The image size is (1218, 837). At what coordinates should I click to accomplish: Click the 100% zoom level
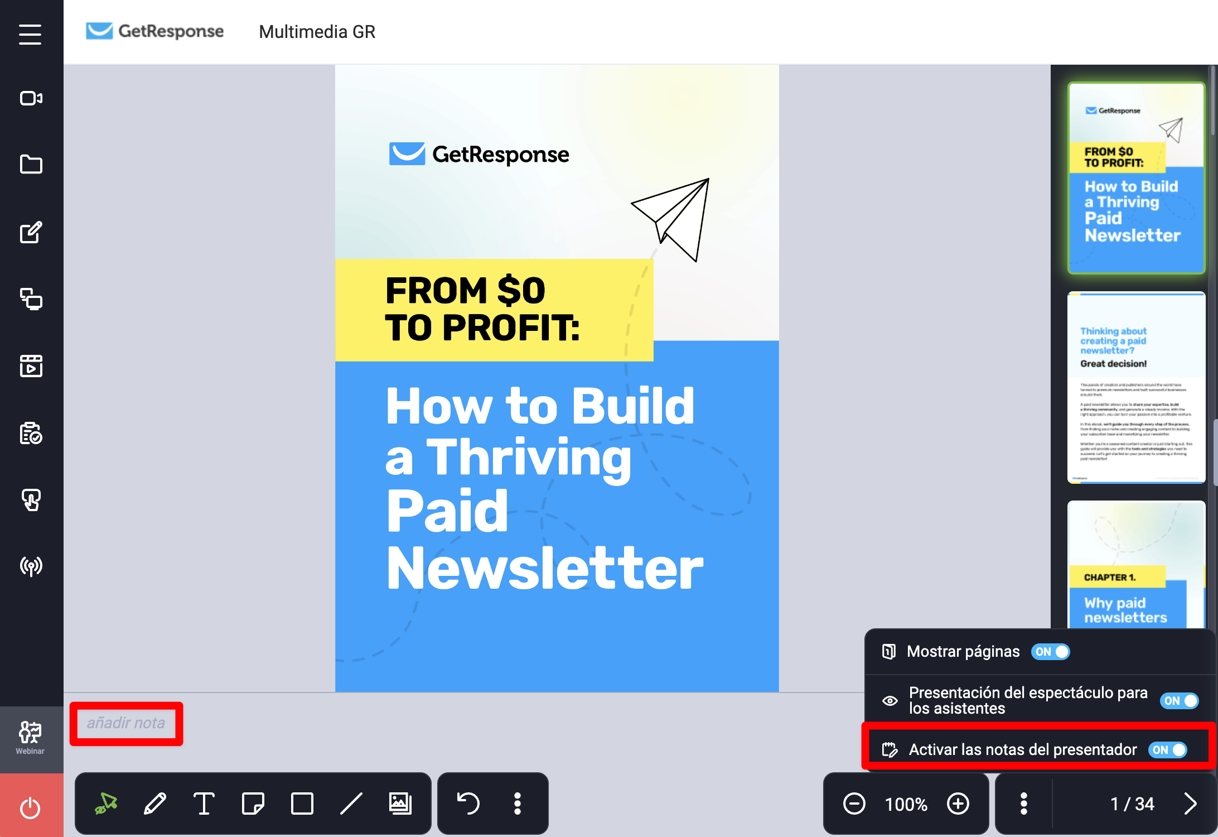click(906, 804)
